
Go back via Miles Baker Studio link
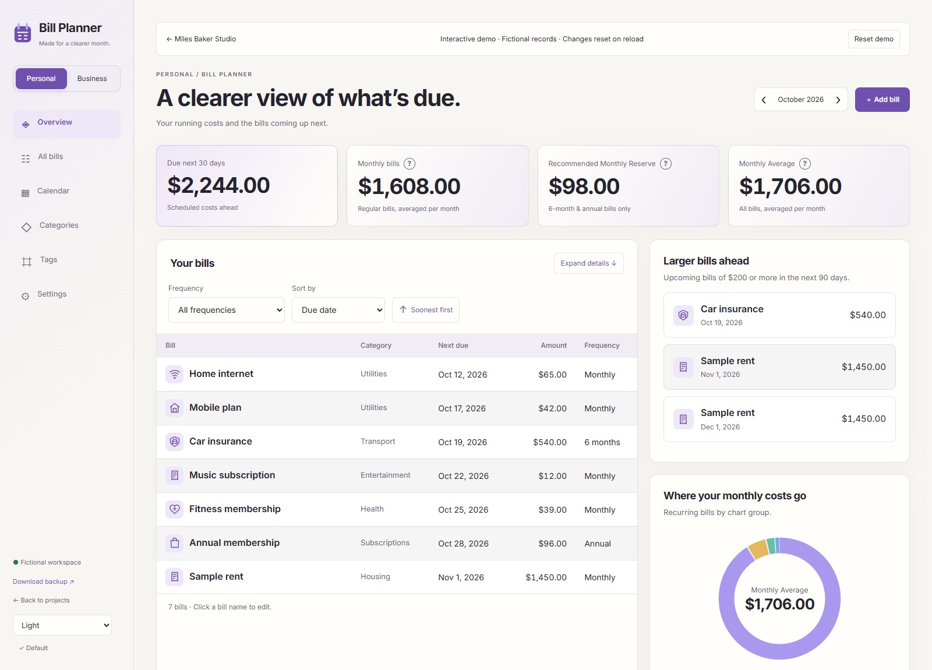point(201,39)
